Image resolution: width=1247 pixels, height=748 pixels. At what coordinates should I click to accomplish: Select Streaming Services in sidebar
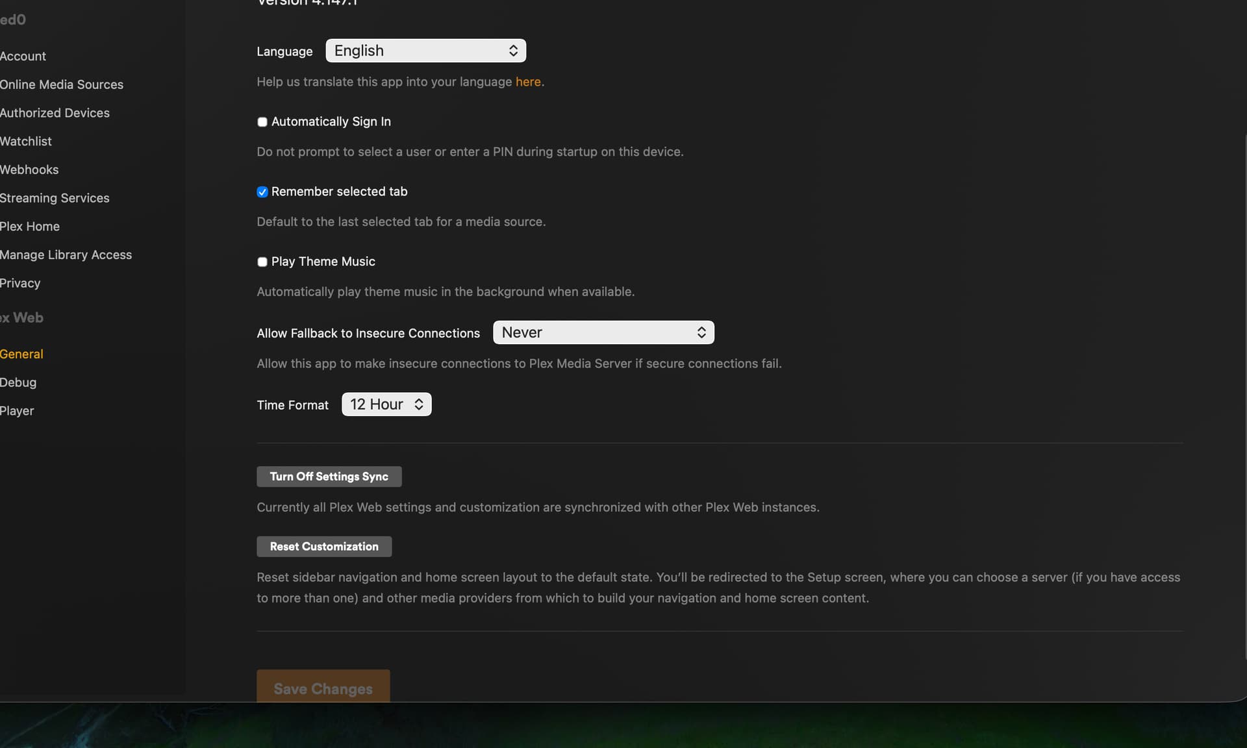55,198
